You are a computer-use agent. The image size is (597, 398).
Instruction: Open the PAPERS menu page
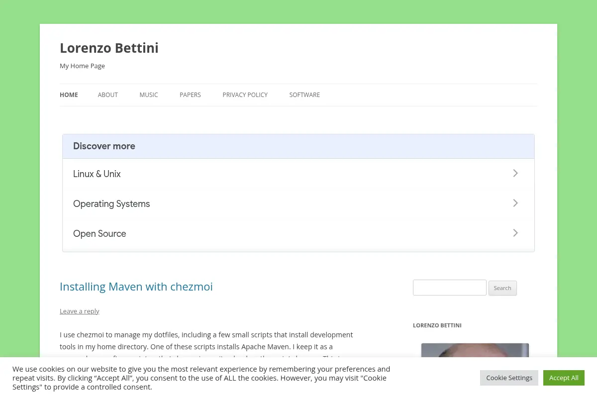[190, 95]
